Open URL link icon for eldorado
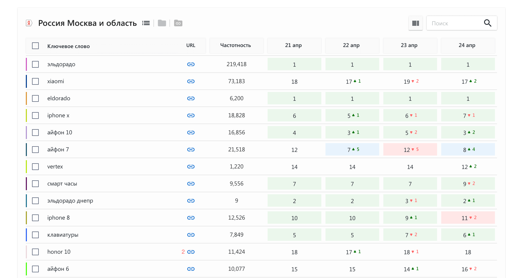The height and width of the screenshot is (278, 528). tap(191, 98)
